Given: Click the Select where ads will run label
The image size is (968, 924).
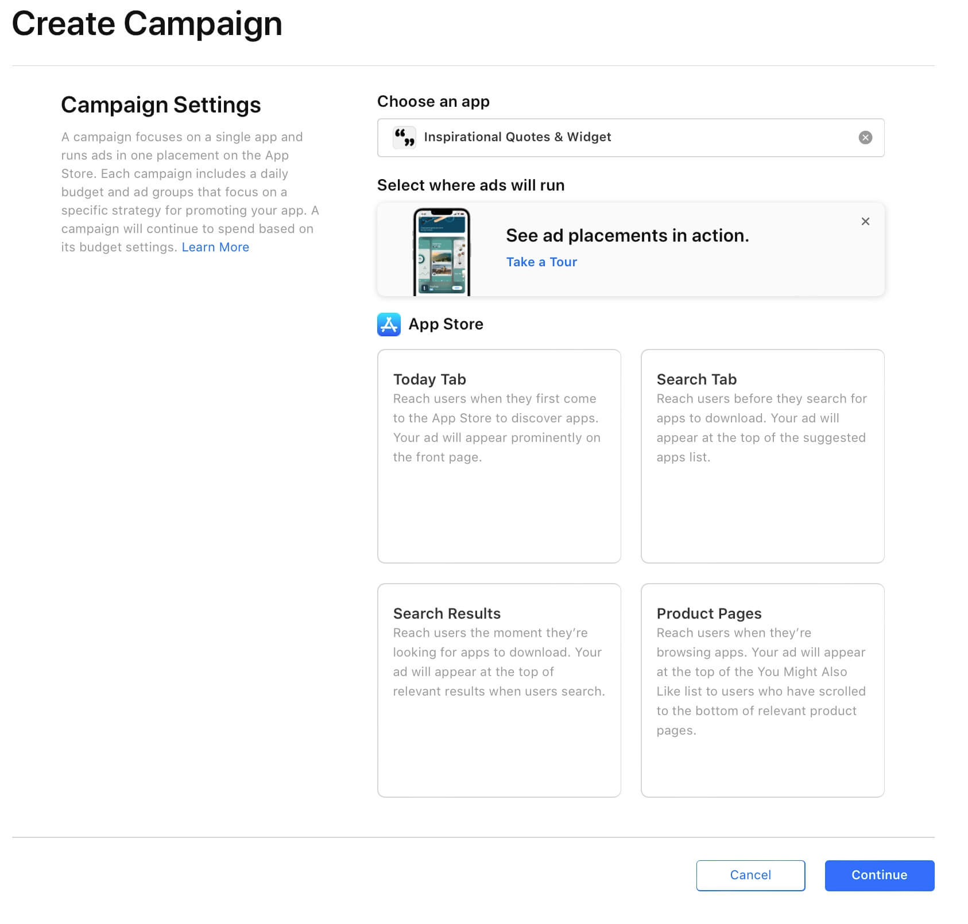Looking at the screenshot, I should tap(470, 185).
